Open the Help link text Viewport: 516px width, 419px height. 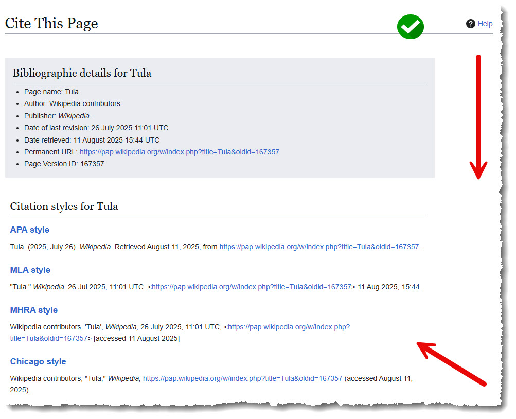click(x=485, y=24)
